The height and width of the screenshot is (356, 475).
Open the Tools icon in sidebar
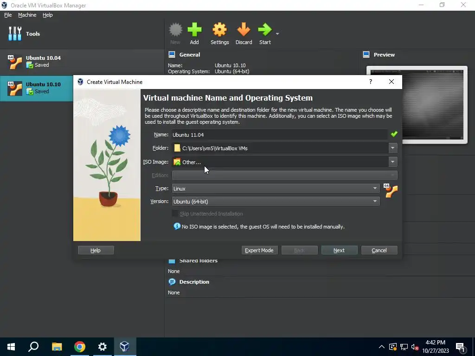tap(14, 33)
